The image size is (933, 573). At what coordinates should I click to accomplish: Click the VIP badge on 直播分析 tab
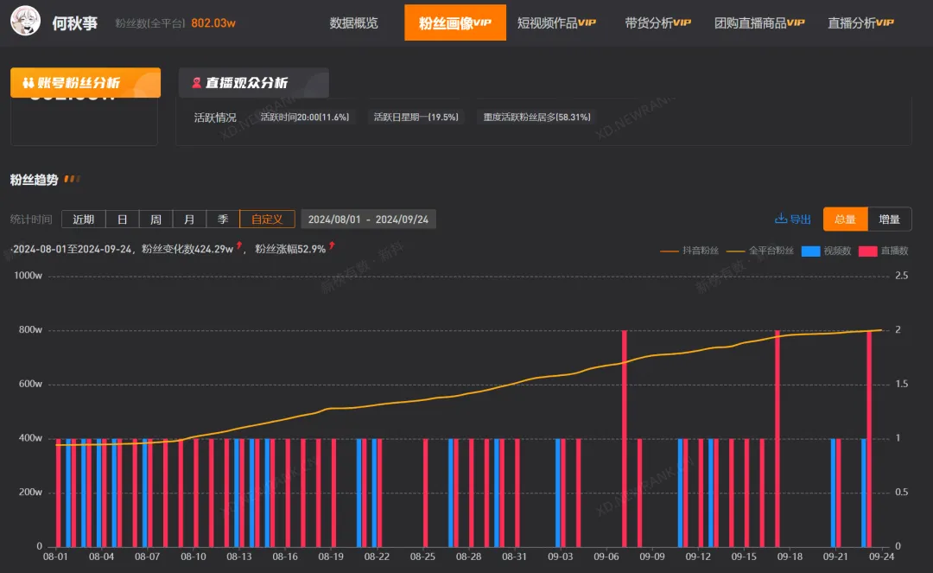coord(885,23)
